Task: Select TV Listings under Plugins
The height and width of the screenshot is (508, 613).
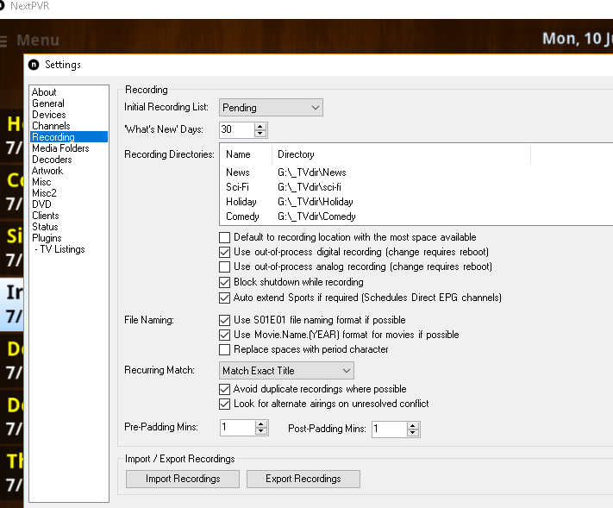Action: click(x=59, y=249)
